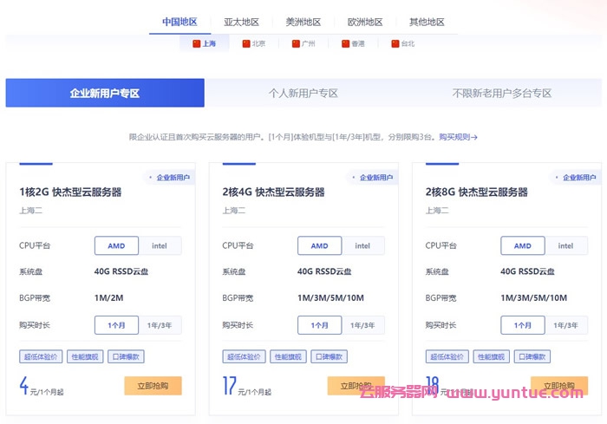Select AMD CPU platform for 2核4G server

(x=319, y=245)
